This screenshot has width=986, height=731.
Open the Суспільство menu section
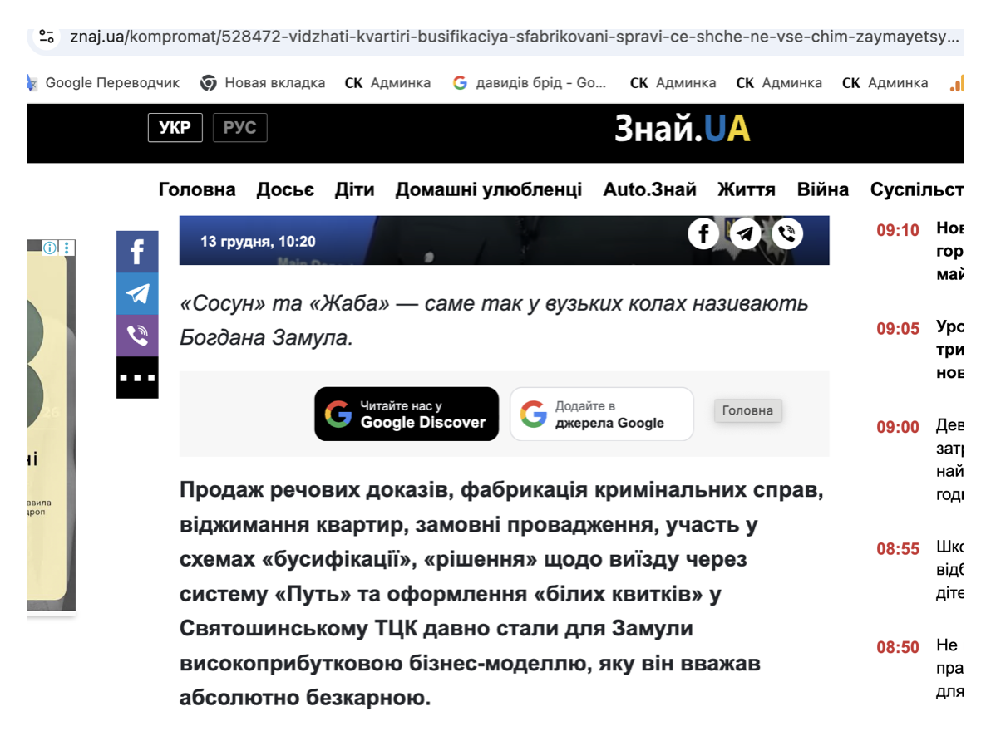916,189
